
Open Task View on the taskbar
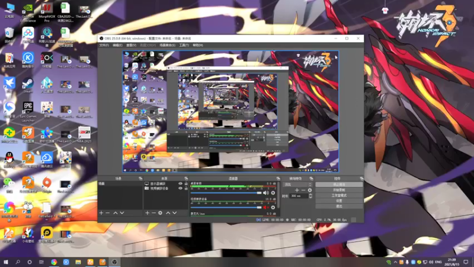41,262
